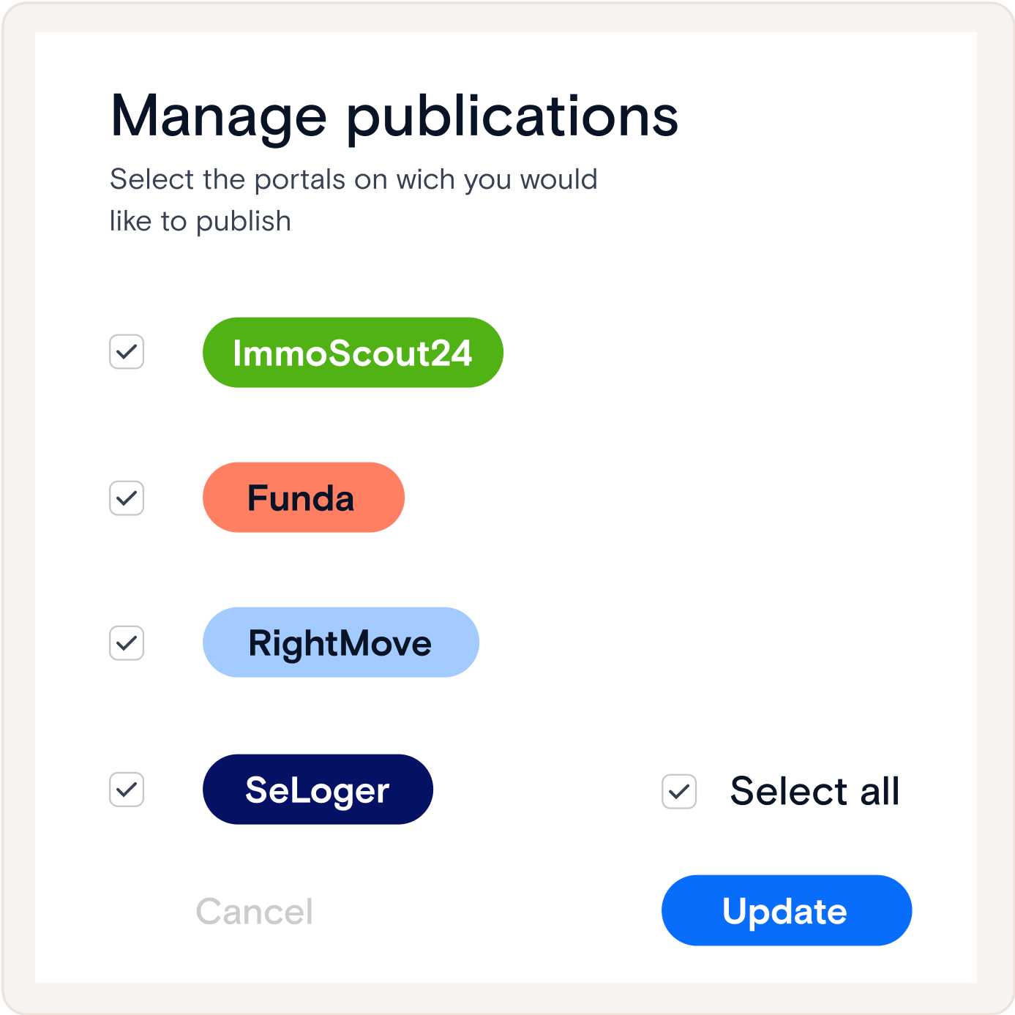Click the 'like to publish' text line
This screenshot has width=1015, height=1015.
point(201,221)
